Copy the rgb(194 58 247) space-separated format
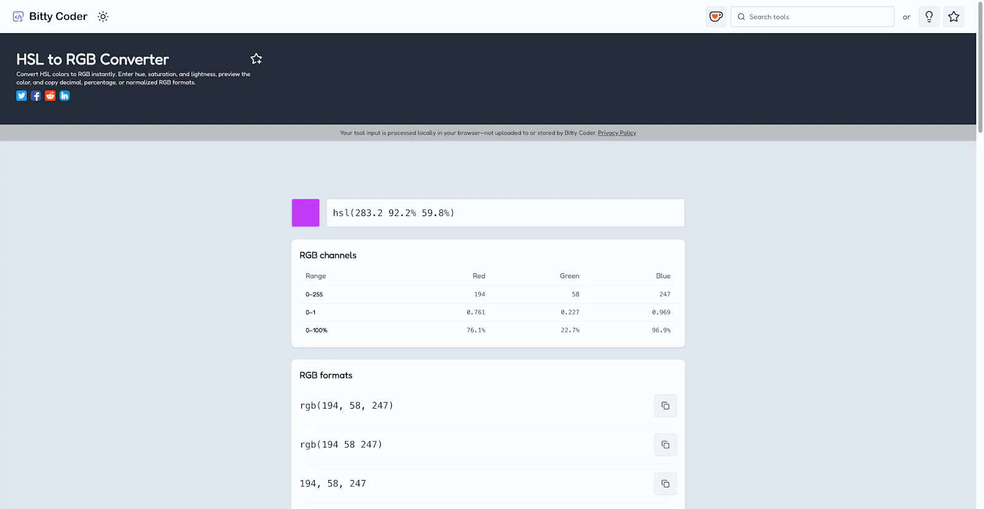Screen dimensions: 984x509 pyautogui.click(x=665, y=444)
